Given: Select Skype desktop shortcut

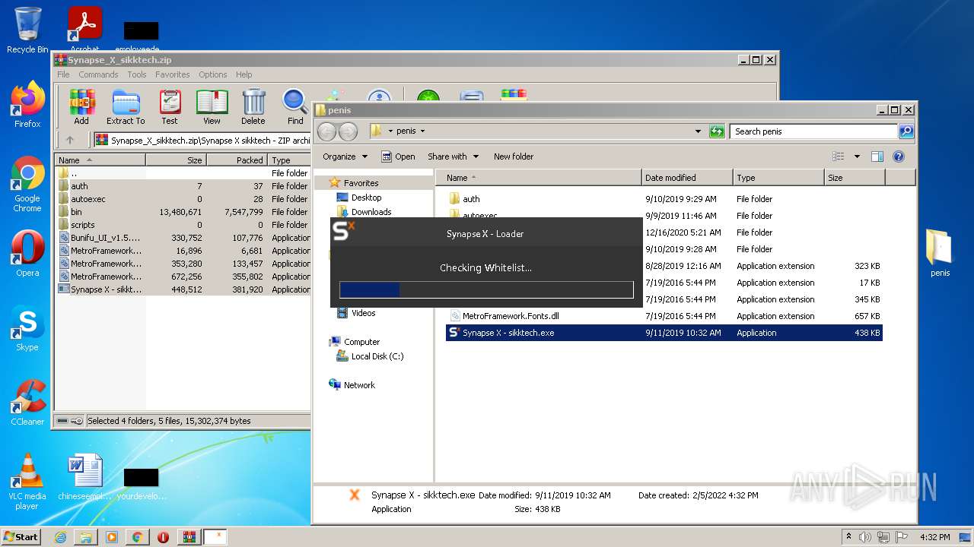Looking at the screenshot, I should 27,328.
